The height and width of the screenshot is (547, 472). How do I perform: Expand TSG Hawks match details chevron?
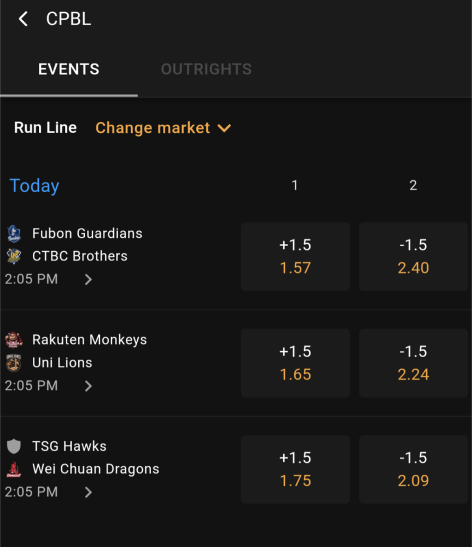coord(88,492)
